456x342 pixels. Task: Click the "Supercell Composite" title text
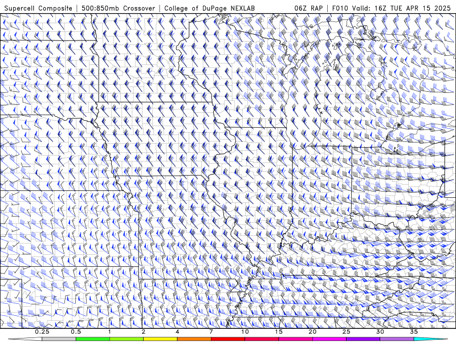[38, 8]
